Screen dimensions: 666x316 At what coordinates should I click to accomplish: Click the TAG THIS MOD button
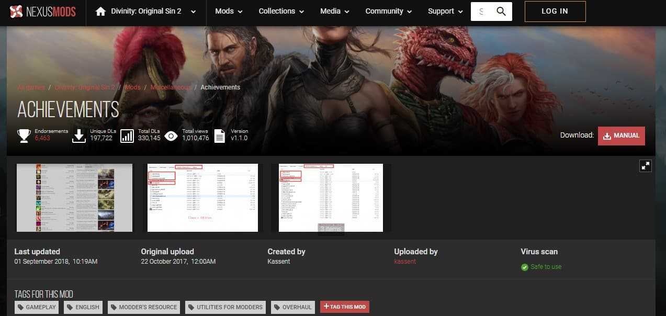pos(344,307)
